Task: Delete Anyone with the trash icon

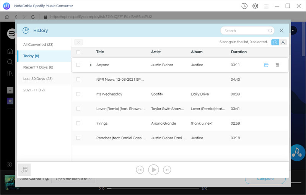Action: point(277,65)
